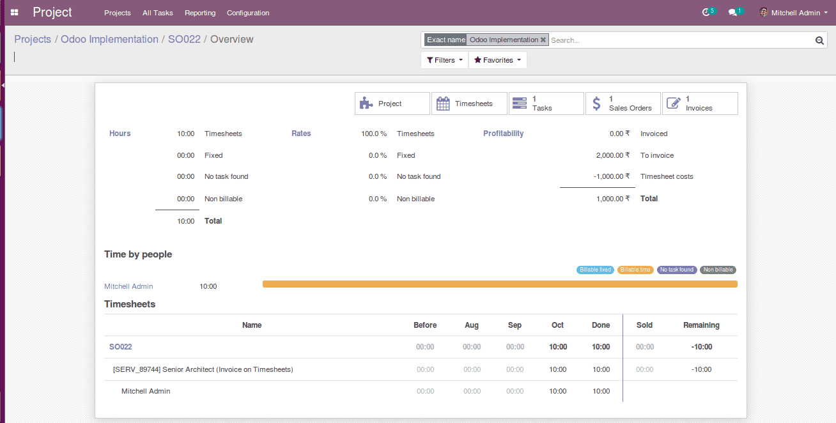This screenshot has height=423, width=836.
Task: Open the 1 Sales Orders stat button
Action: click(623, 104)
